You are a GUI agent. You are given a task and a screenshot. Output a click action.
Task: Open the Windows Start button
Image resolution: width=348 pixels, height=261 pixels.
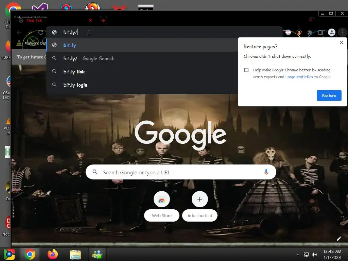coord(9,254)
